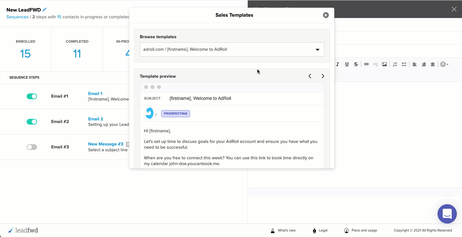Open the emoji picker dropdown
The image size is (462, 237).
coord(444,64)
